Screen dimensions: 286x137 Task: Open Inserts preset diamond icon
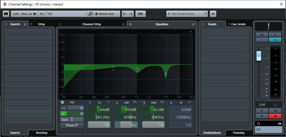[25, 24]
